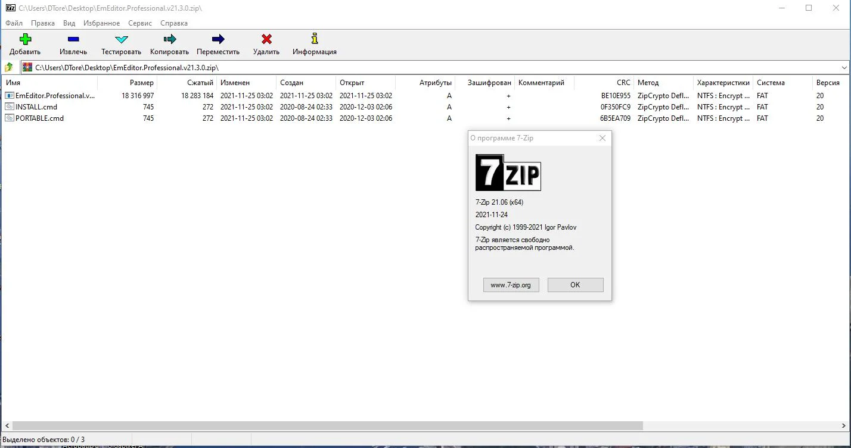Viewport: 851px width, 448px height.
Task: Open the Вид menu
Action: [69, 23]
